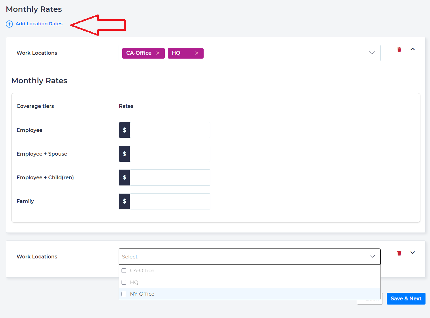The width and height of the screenshot is (430, 318).
Task: Click the Add Location Rates link
Action: 39,24
